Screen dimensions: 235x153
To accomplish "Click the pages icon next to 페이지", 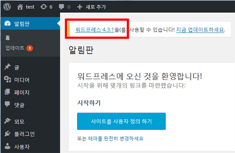I will coord(7,92).
